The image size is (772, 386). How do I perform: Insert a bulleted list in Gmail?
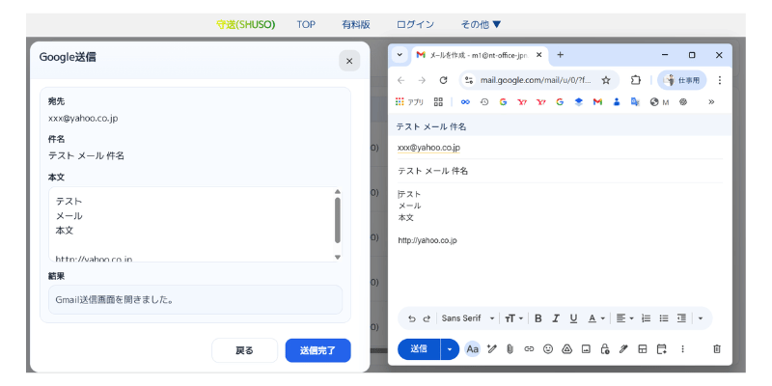coord(664,318)
